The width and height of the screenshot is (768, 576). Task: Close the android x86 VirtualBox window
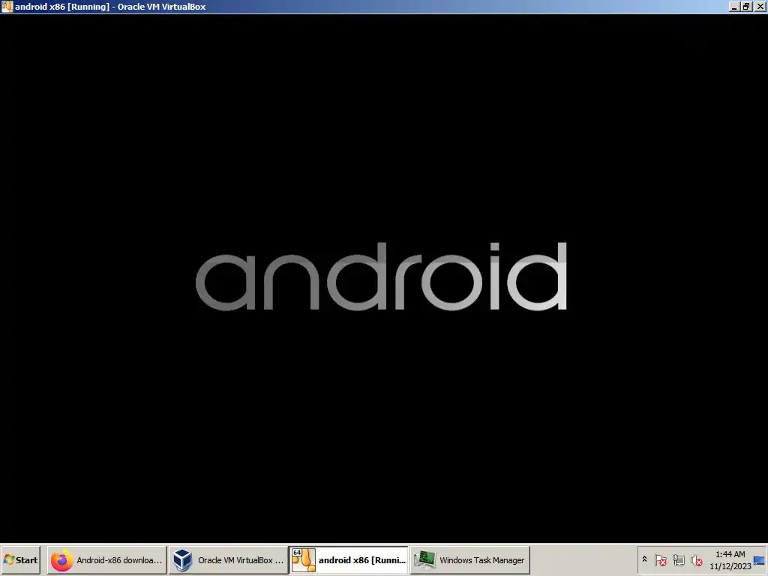click(760, 6)
